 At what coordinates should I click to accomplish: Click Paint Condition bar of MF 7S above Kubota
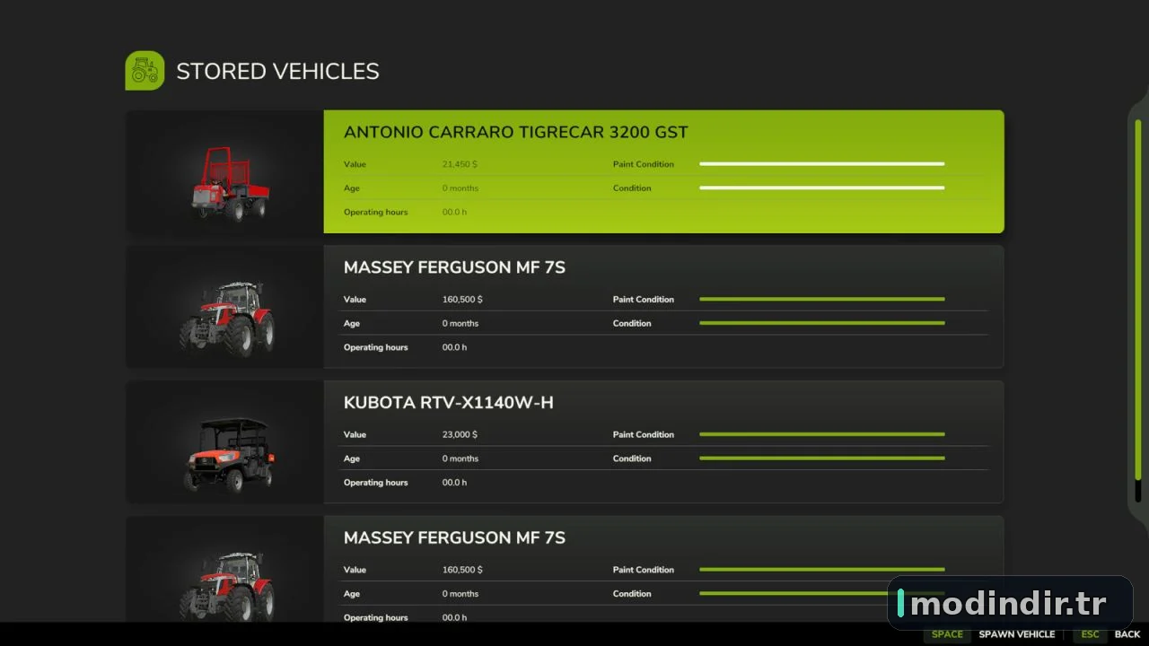pos(822,299)
